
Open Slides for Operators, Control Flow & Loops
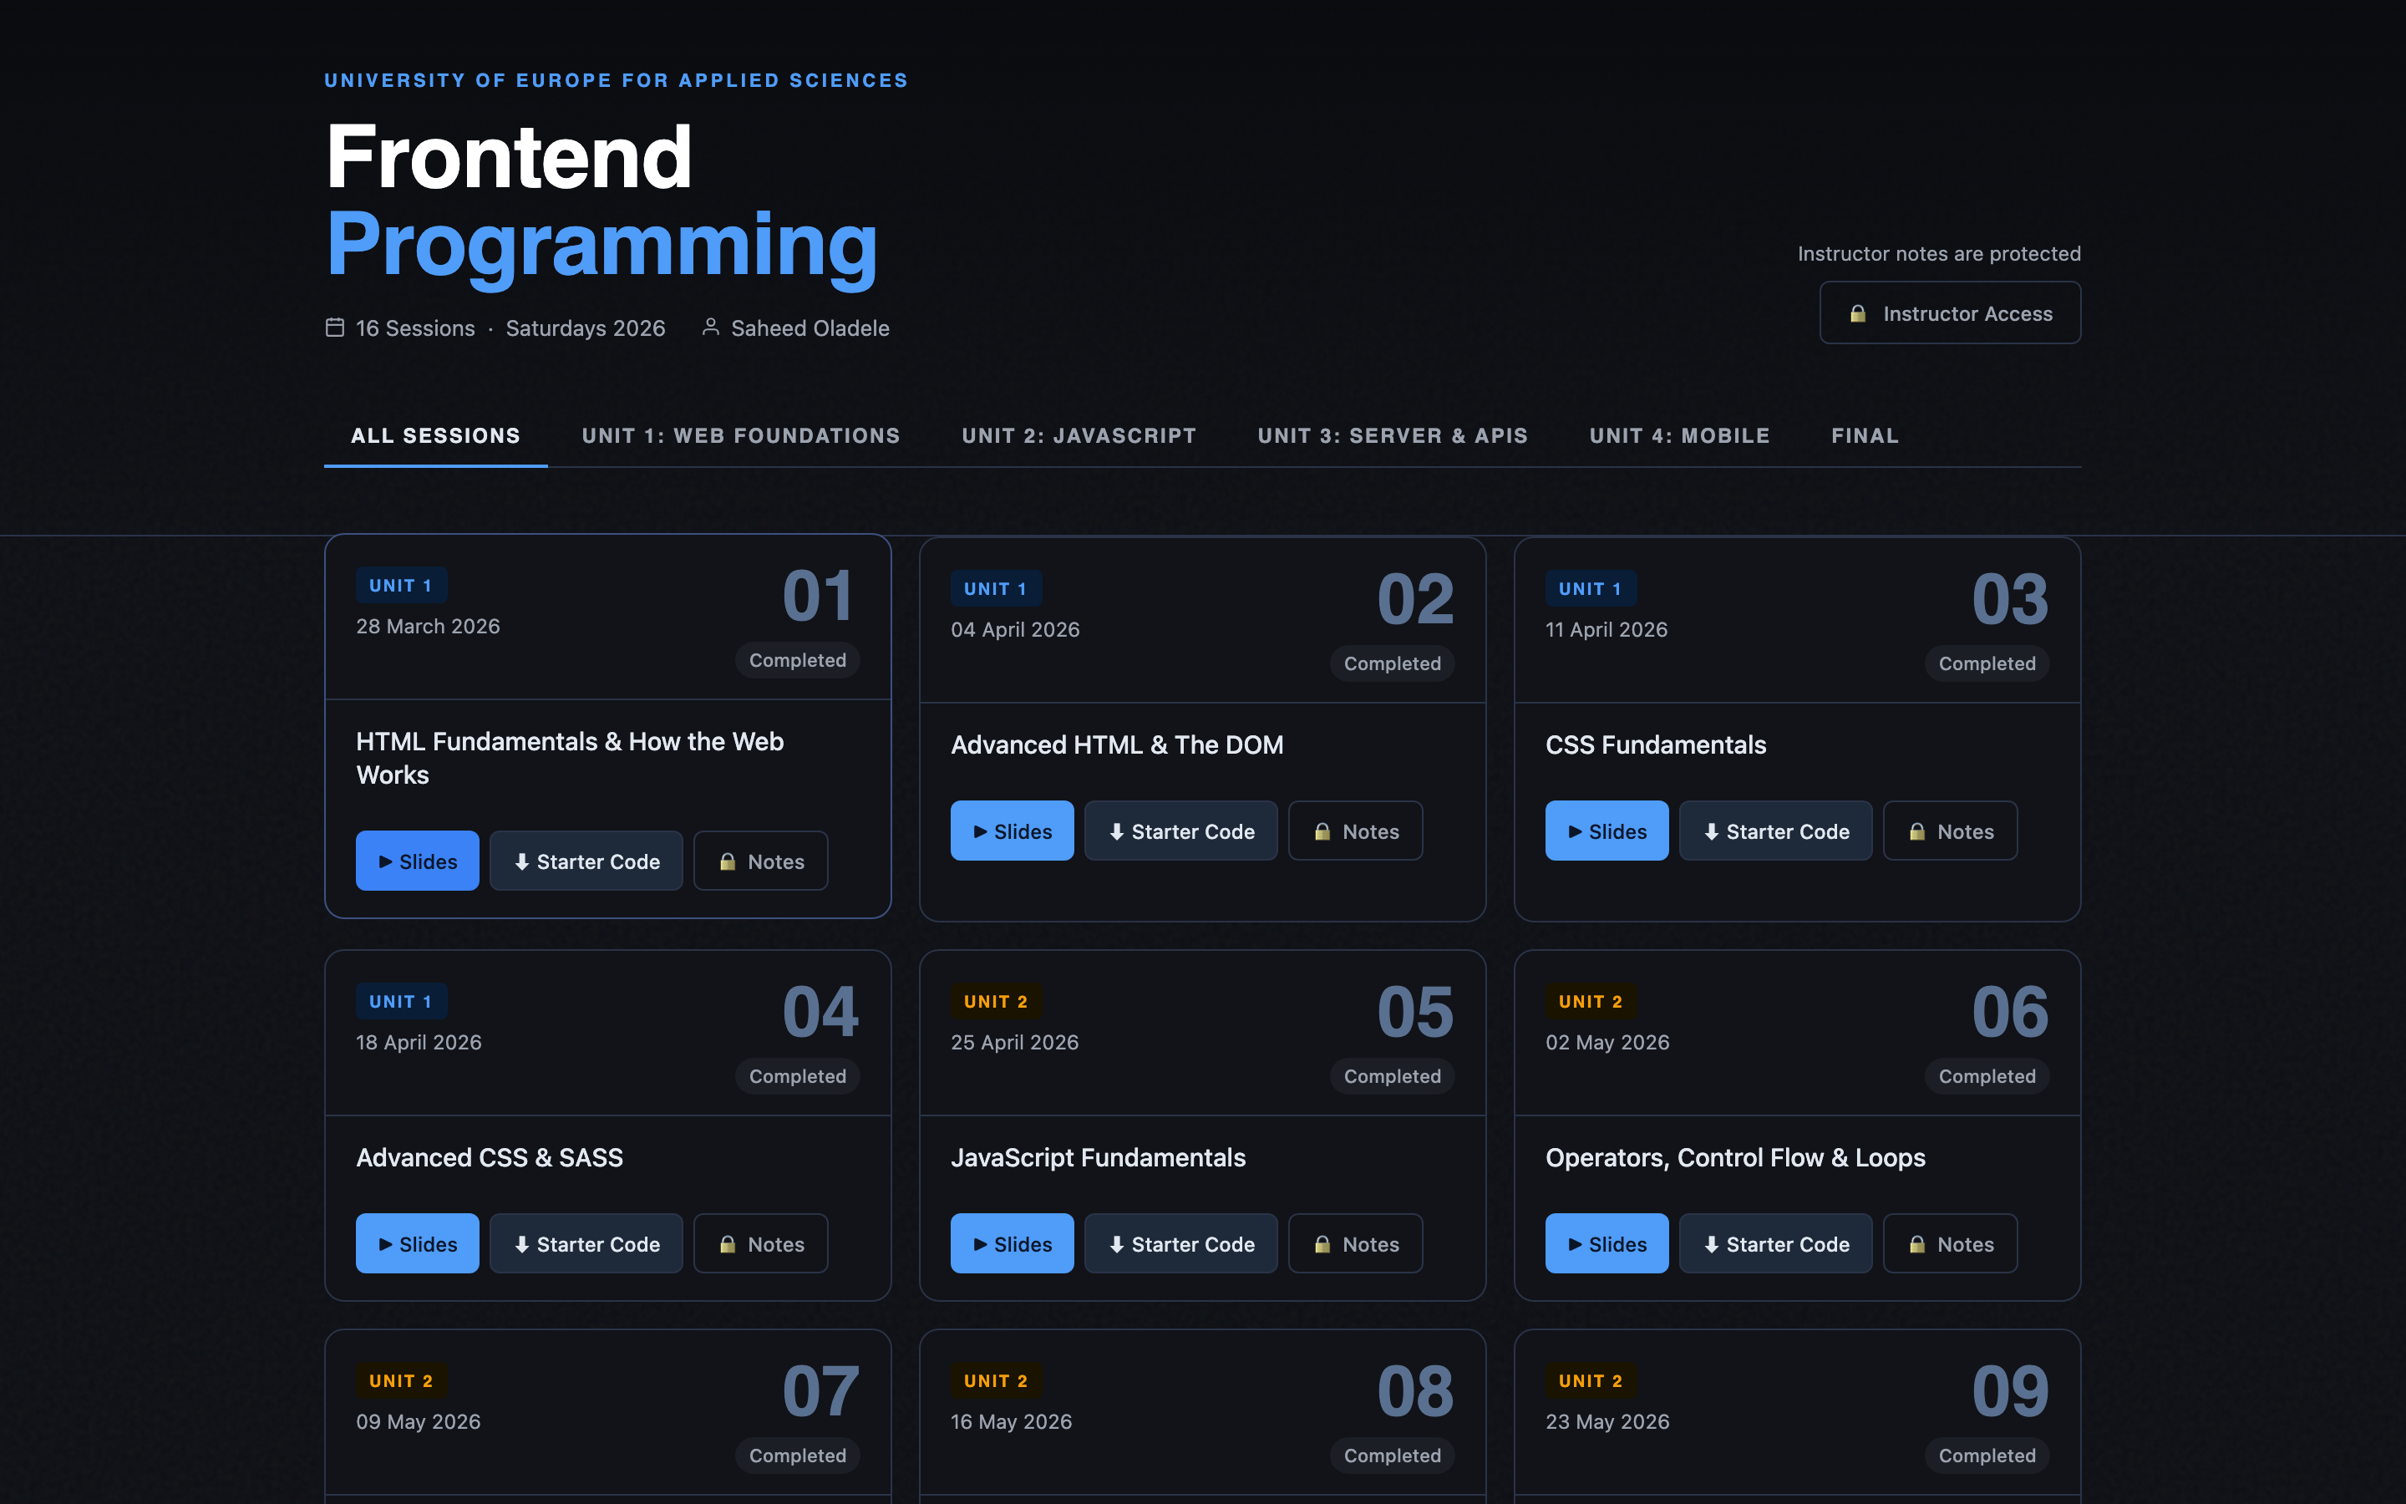tap(1607, 1244)
